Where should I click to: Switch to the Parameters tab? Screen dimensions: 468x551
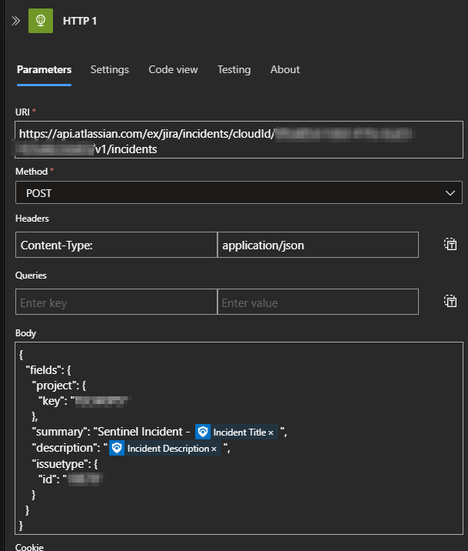coord(45,69)
